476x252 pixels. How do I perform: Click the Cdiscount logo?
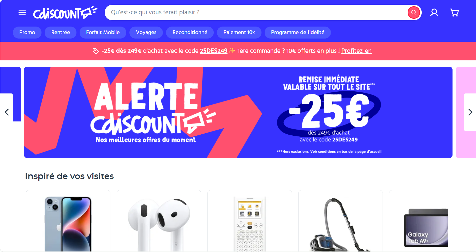(x=65, y=13)
